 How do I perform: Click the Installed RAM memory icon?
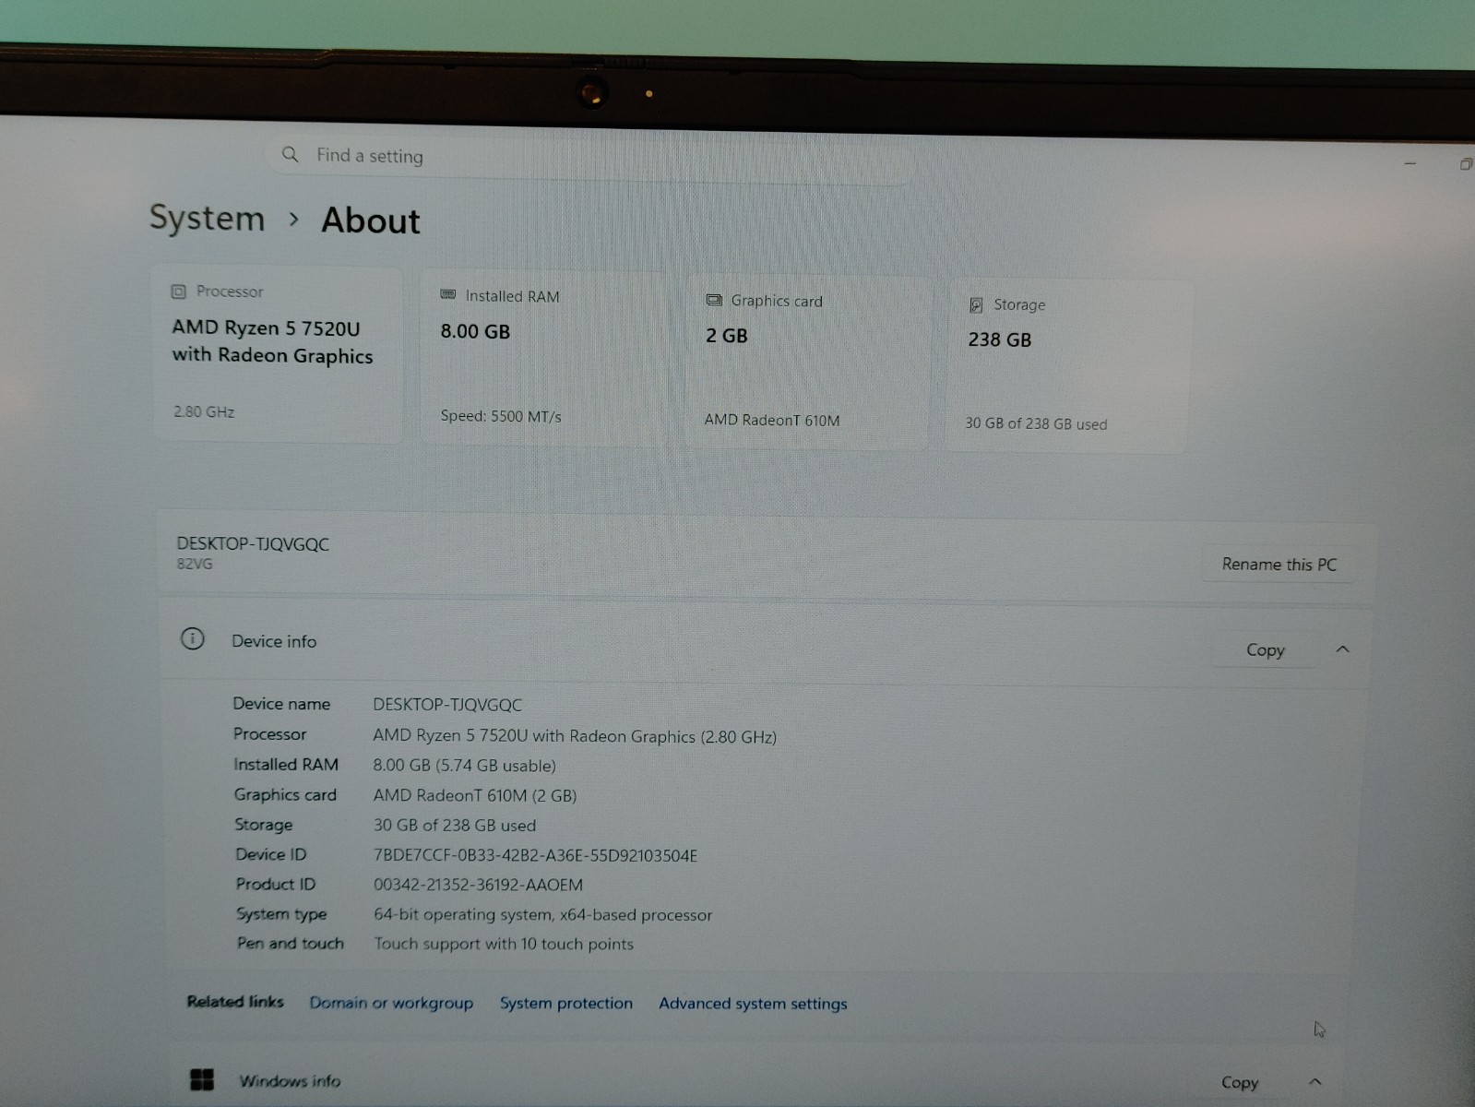tap(448, 295)
